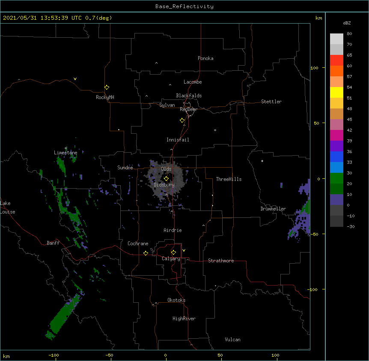Click the Sylvan label on map
Screen dimensions: 369x361
[167, 105]
